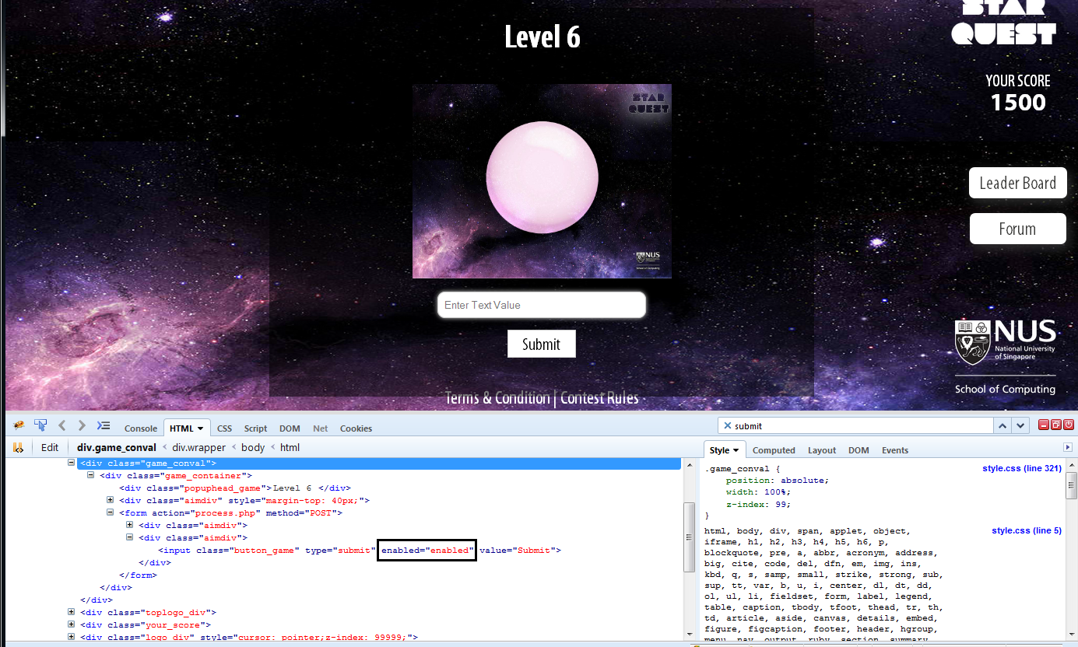1078x647 pixels.
Task: Minimize the Firebug panel
Action: (1043, 425)
